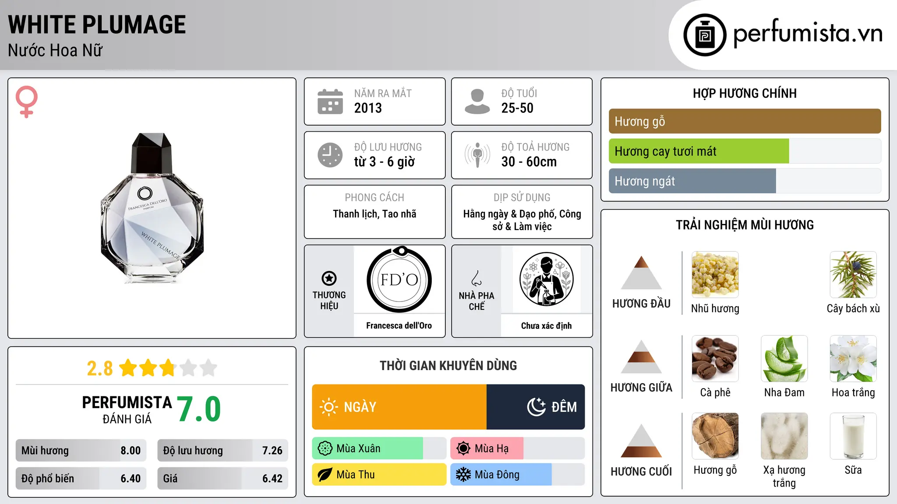Click the Nước Hoa Nữ subtitle
The width and height of the screenshot is (897, 504).
(x=55, y=50)
